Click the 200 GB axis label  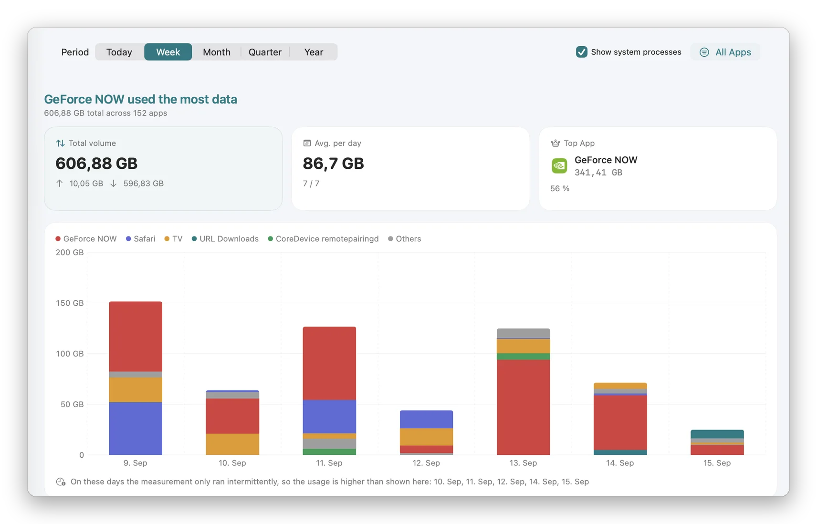coord(70,252)
